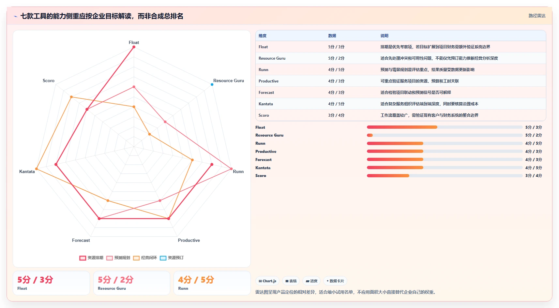Toggle the 资源排期 legend dataset

[91, 258]
